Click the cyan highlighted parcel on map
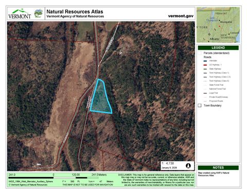The width and height of the screenshot is (247, 194). coord(101,98)
